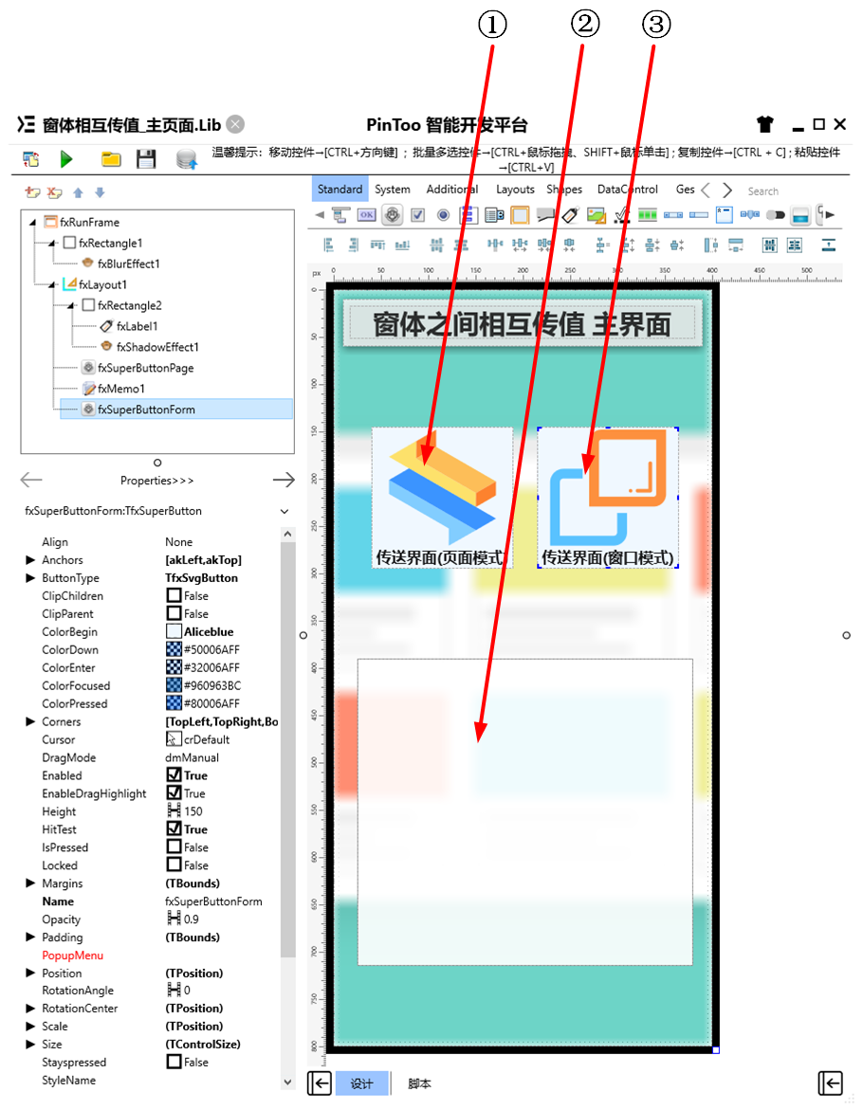863x1110 pixels.
Task: Select the radio button component in palette
Action: (443, 215)
